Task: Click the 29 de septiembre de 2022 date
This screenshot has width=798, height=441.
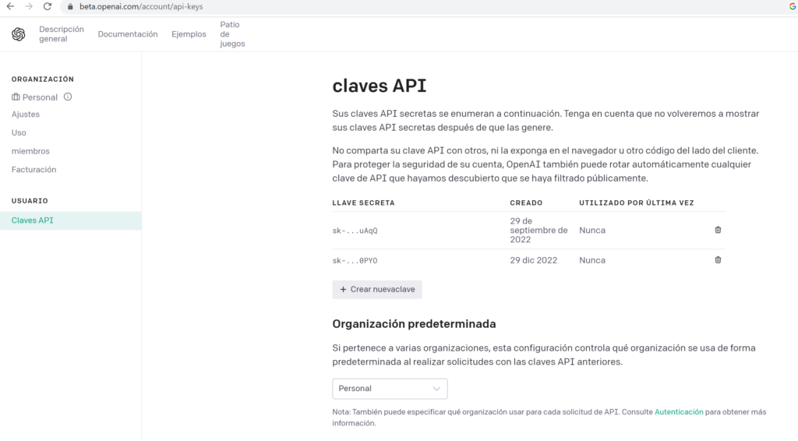Action: (x=538, y=230)
